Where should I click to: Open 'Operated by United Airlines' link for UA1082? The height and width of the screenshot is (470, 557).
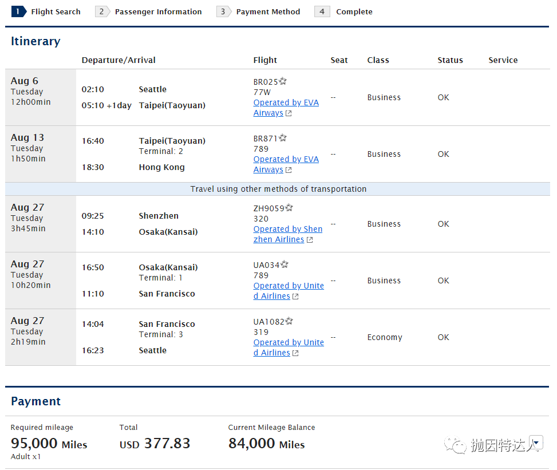pos(289,347)
